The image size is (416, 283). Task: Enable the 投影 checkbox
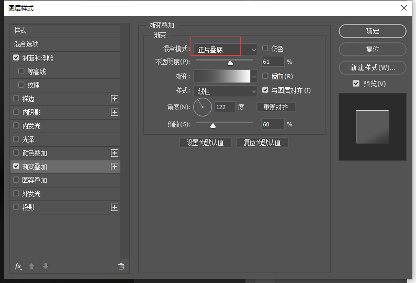coord(16,207)
